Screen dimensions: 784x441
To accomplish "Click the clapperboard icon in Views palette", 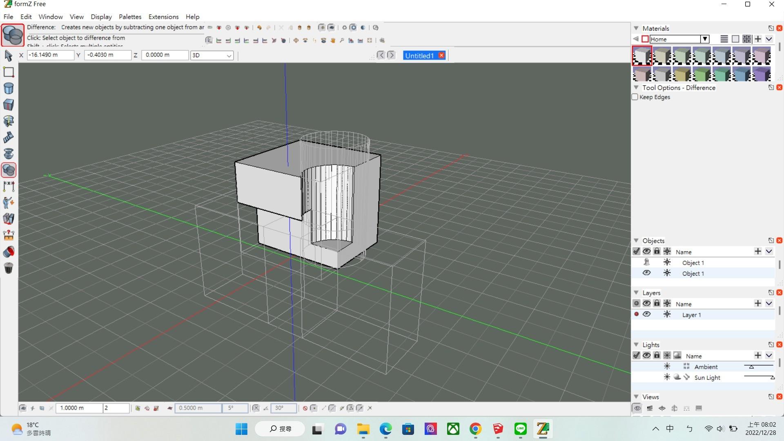I will click(x=650, y=408).
